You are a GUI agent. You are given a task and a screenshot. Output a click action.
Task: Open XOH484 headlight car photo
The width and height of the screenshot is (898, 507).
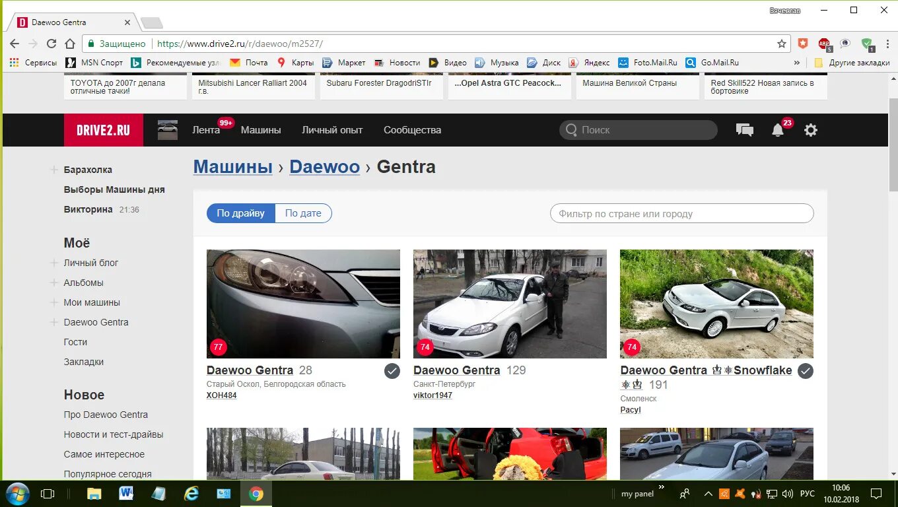click(x=303, y=304)
